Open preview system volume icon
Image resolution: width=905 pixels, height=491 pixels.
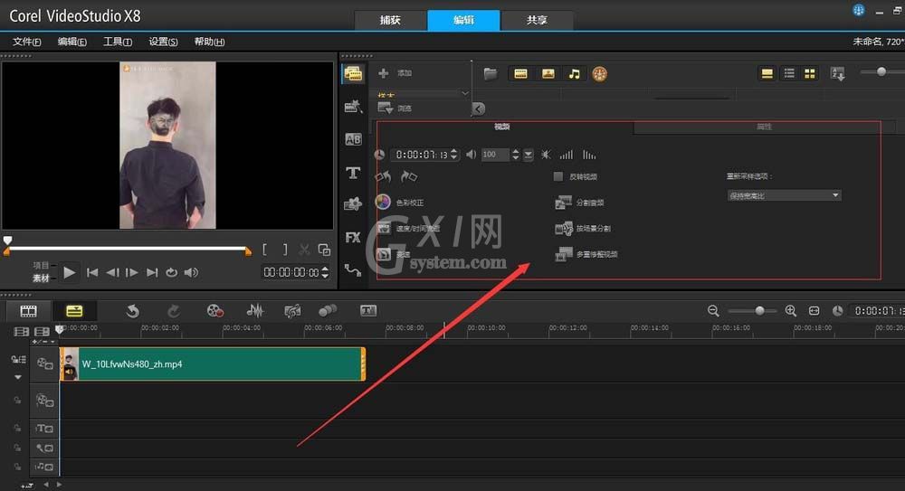pyautogui.click(x=191, y=272)
